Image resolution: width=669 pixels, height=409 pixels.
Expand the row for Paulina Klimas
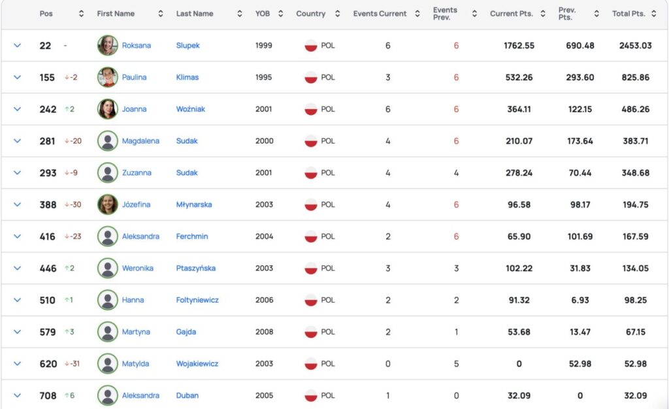[x=18, y=77]
